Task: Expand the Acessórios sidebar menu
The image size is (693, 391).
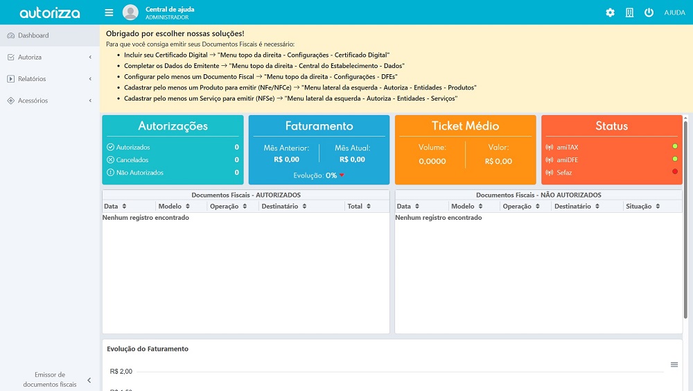Action: point(49,101)
